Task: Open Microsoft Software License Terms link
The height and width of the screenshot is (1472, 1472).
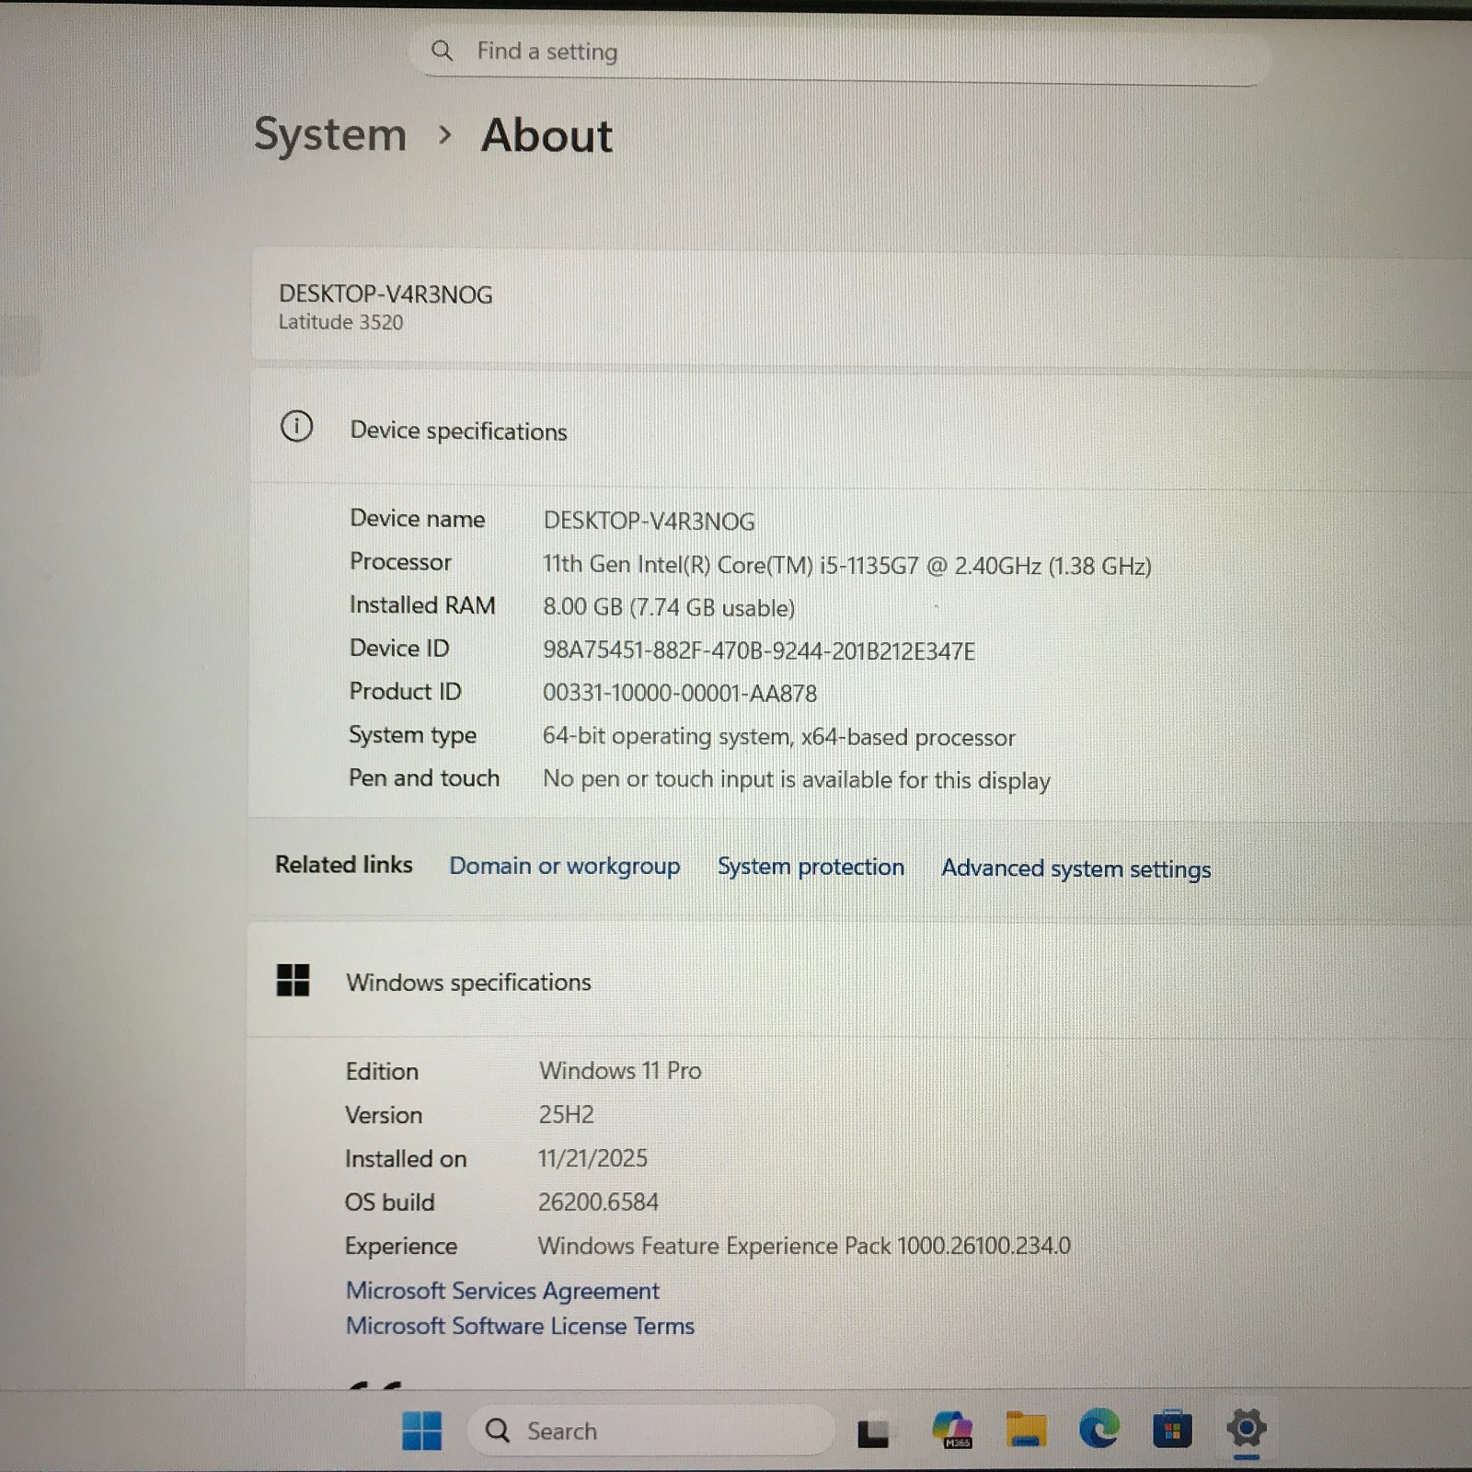Action: [520, 1326]
